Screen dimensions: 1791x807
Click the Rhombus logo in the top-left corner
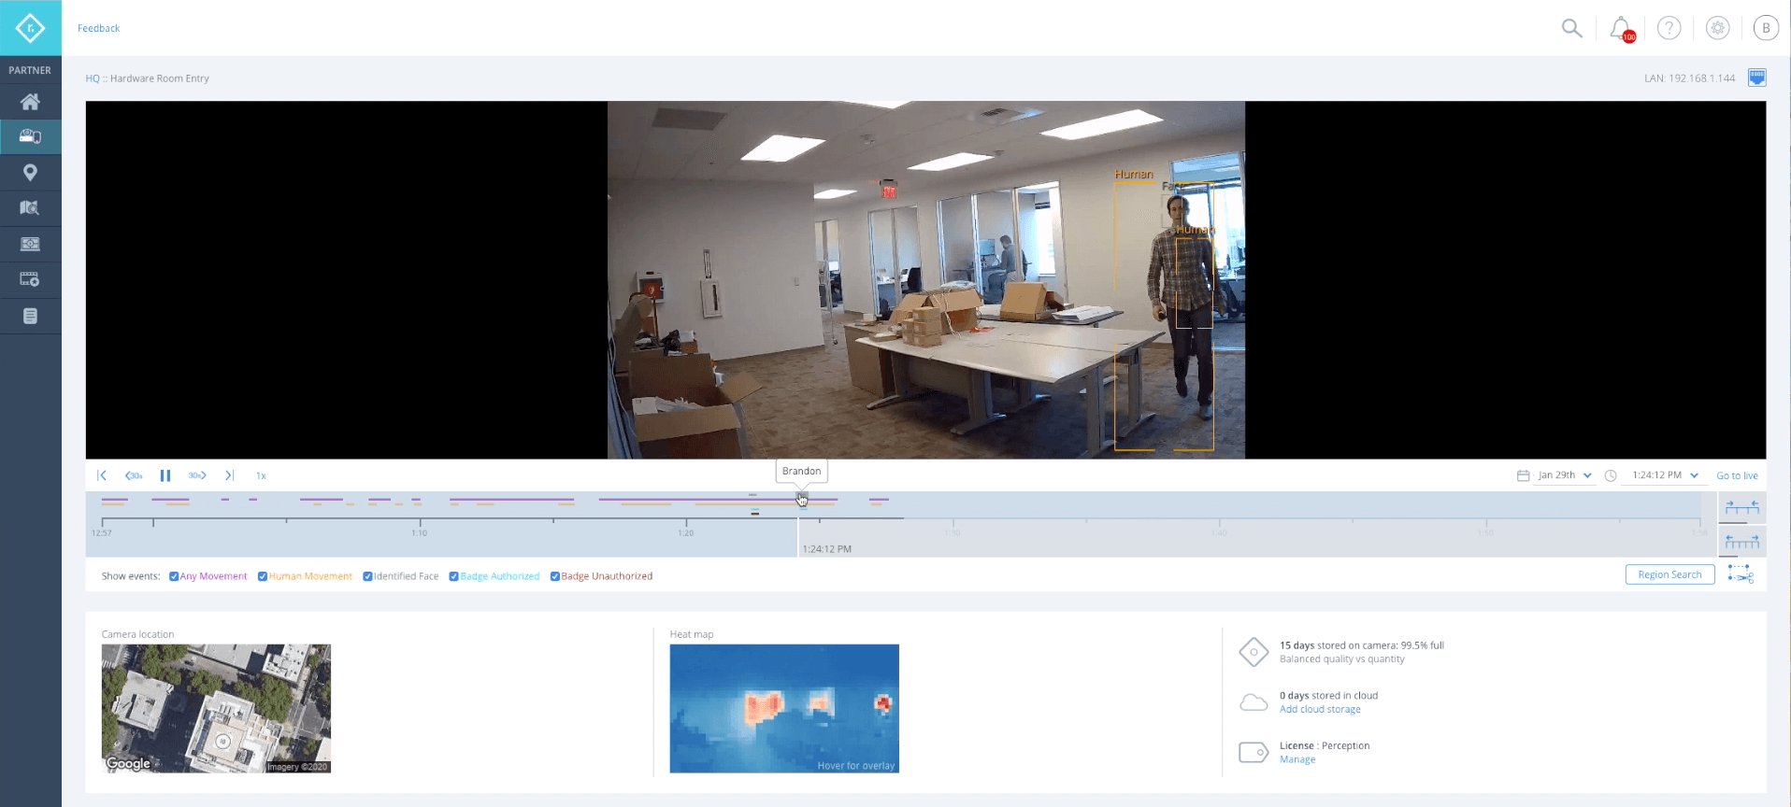[x=30, y=28]
